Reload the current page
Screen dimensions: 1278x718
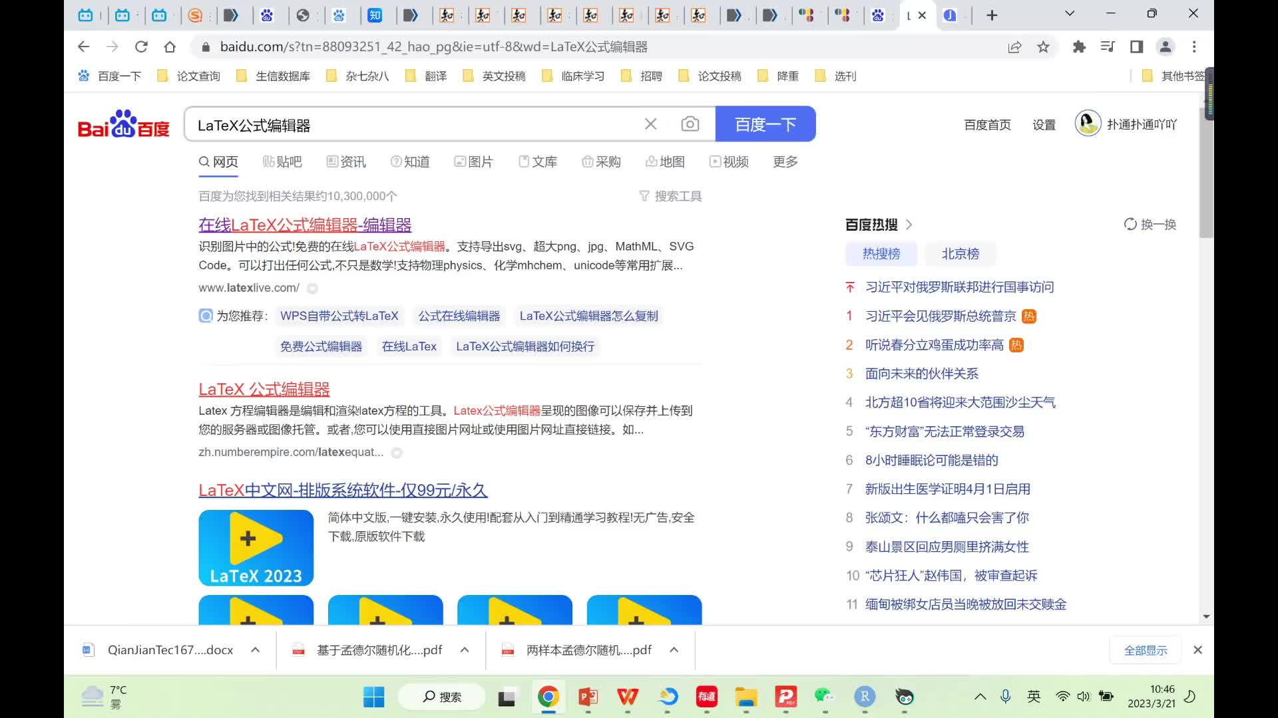point(141,47)
